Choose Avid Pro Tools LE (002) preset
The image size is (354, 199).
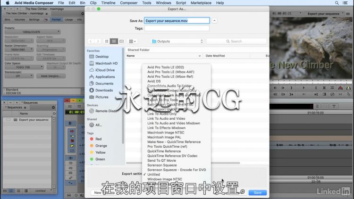pos(166,67)
